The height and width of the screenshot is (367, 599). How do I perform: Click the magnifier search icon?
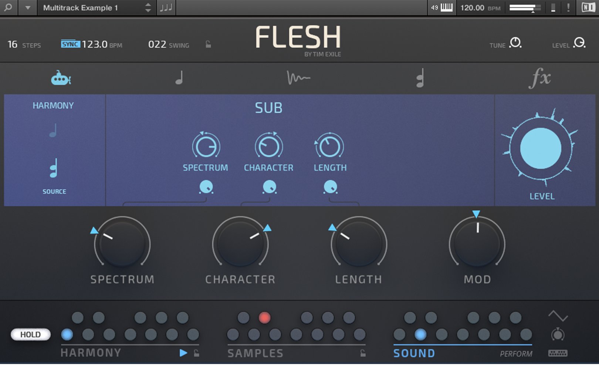(x=8, y=7)
